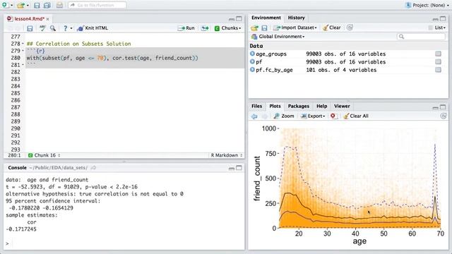Click the save all documents icon
The height and width of the screenshot is (254, 452).
pyautogui.click(x=47, y=5)
